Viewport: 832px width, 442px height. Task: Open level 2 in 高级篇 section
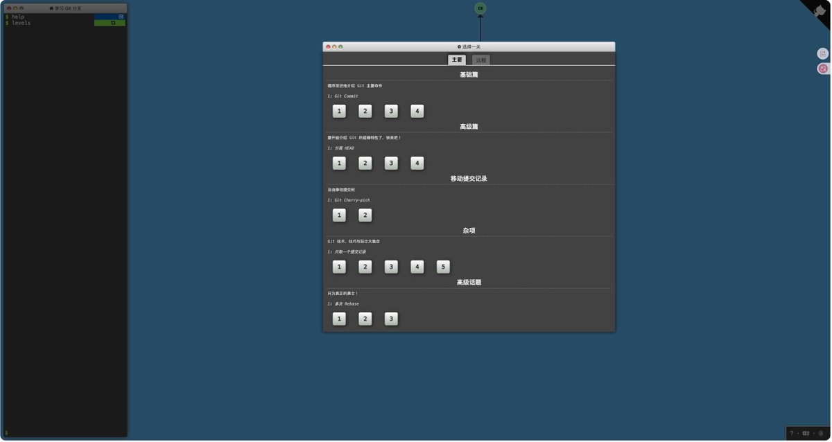point(365,163)
